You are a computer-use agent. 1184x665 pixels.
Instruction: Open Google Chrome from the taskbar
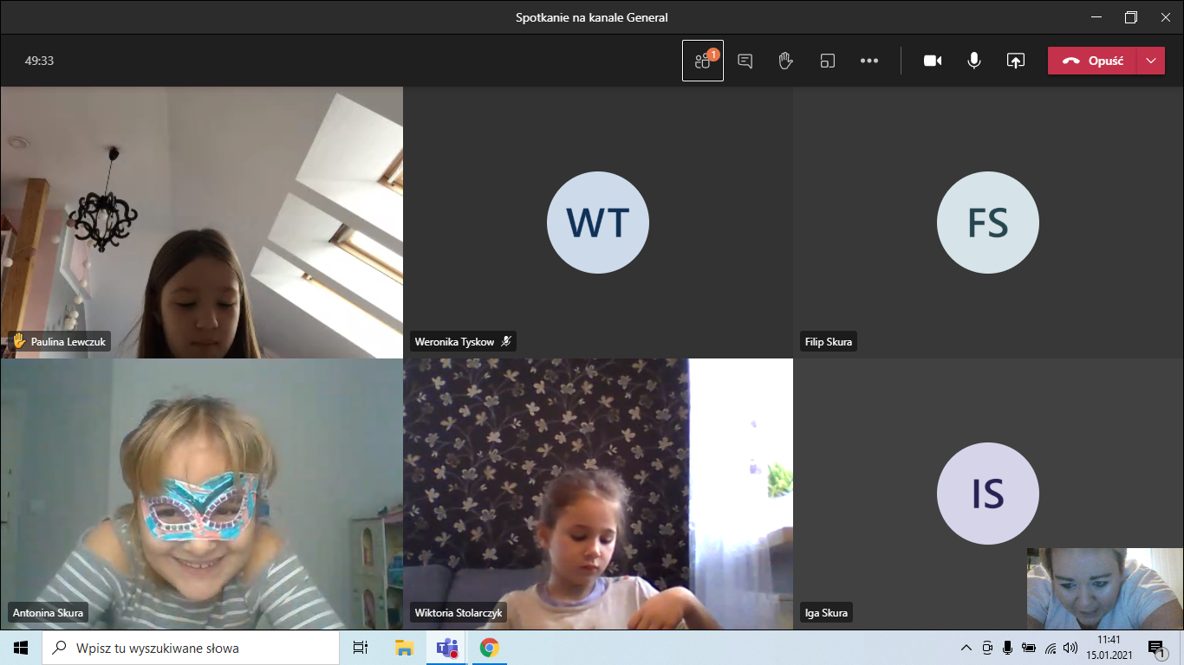[489, 648]
